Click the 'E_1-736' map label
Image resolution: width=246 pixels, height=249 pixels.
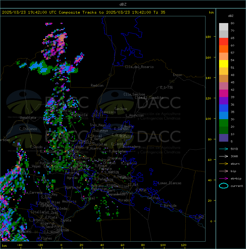point(166,88)
